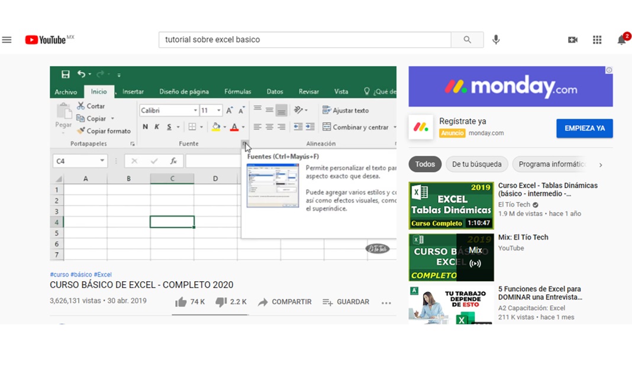Image resolution: width=632 pixels, height=368 pixels.
Task: Select the Fórmulas ribbon tab
Action: pos(237,92)
